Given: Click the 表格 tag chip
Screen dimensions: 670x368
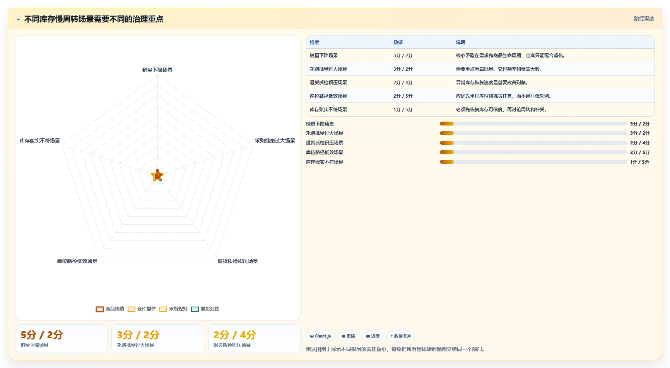Looking at the screenshot, I should coord(348,336).
